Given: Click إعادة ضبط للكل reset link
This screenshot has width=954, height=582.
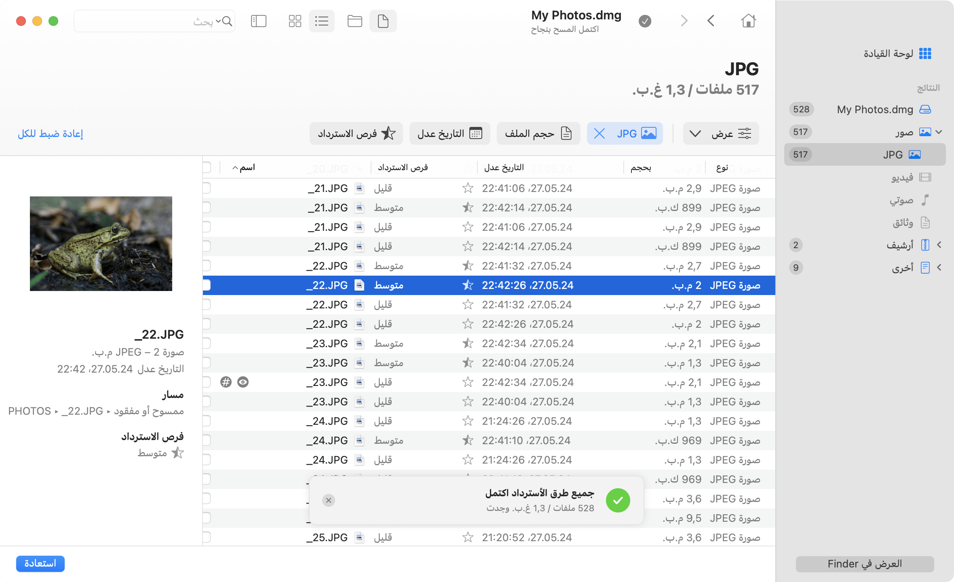Looking at the screenshot, I should pos(51,133).
